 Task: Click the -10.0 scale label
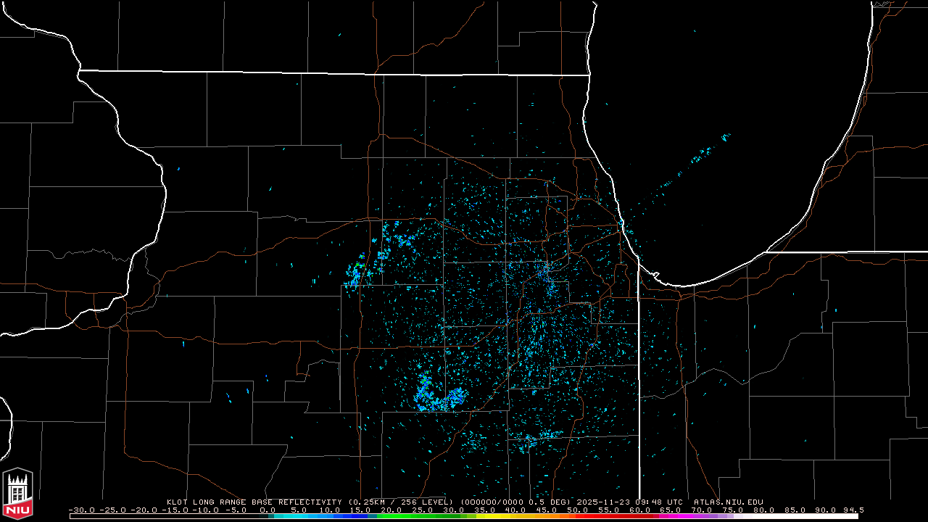tap(207, 510)
